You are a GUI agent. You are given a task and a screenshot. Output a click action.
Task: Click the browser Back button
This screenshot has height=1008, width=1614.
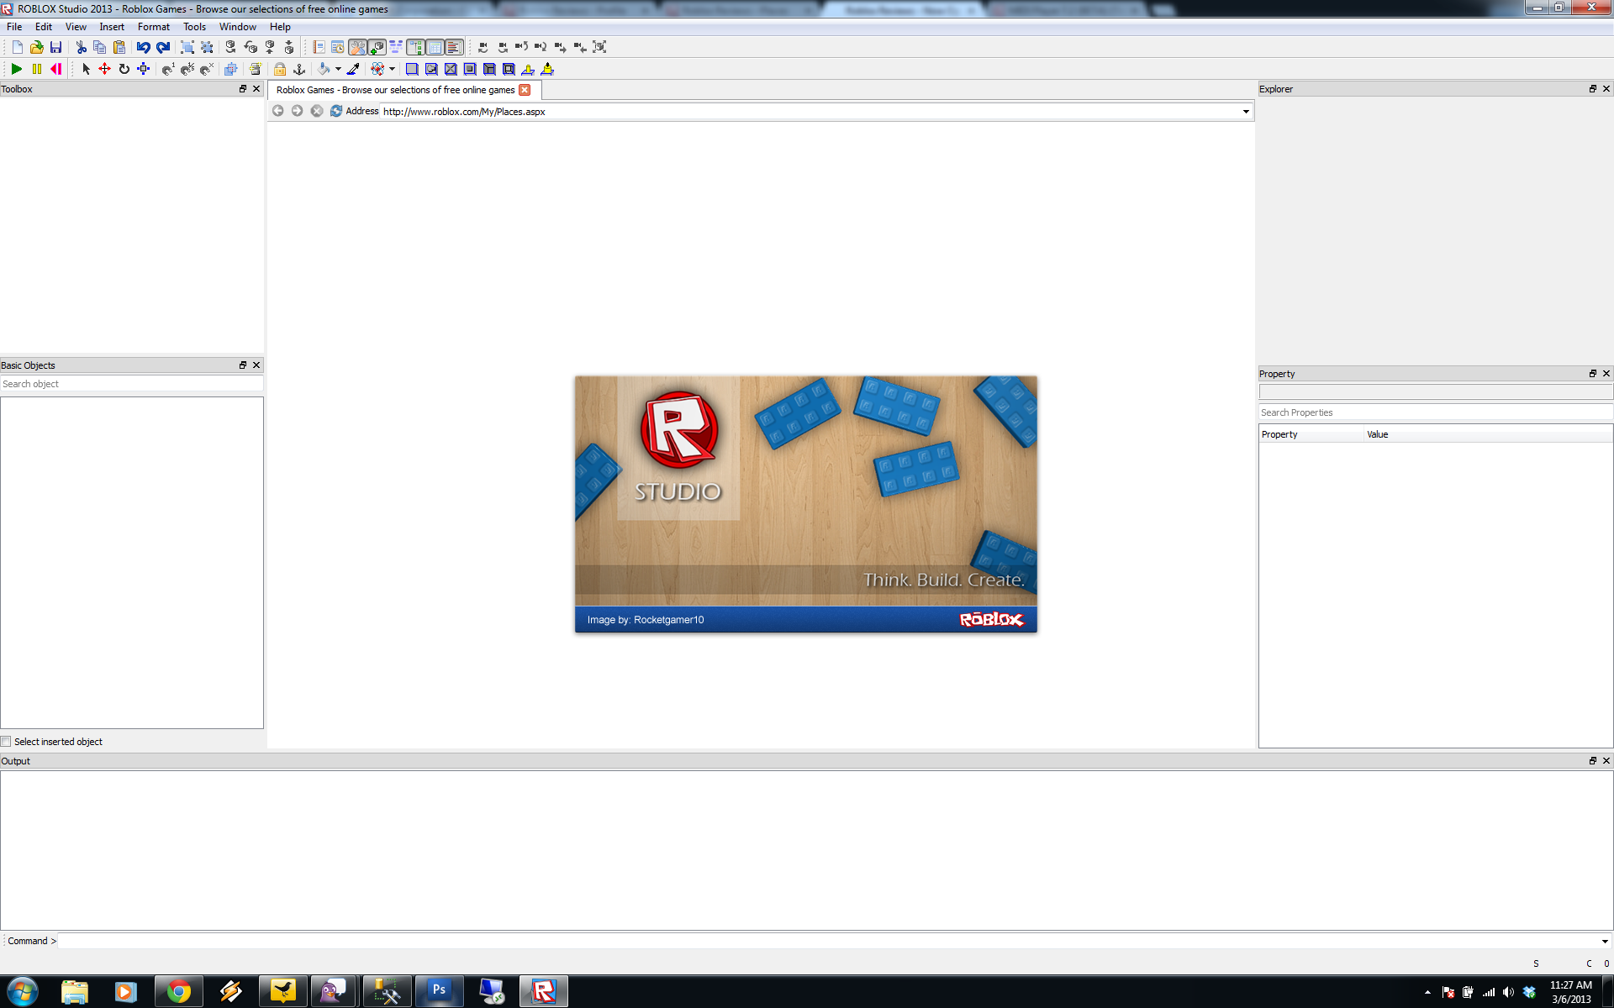point(278,111)
